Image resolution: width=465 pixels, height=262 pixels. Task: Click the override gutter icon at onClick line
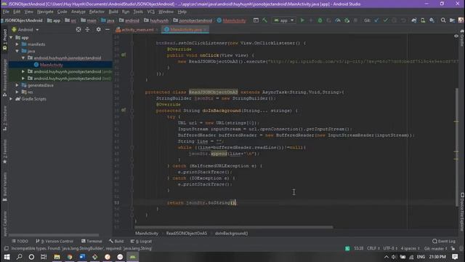pos(124,55)
